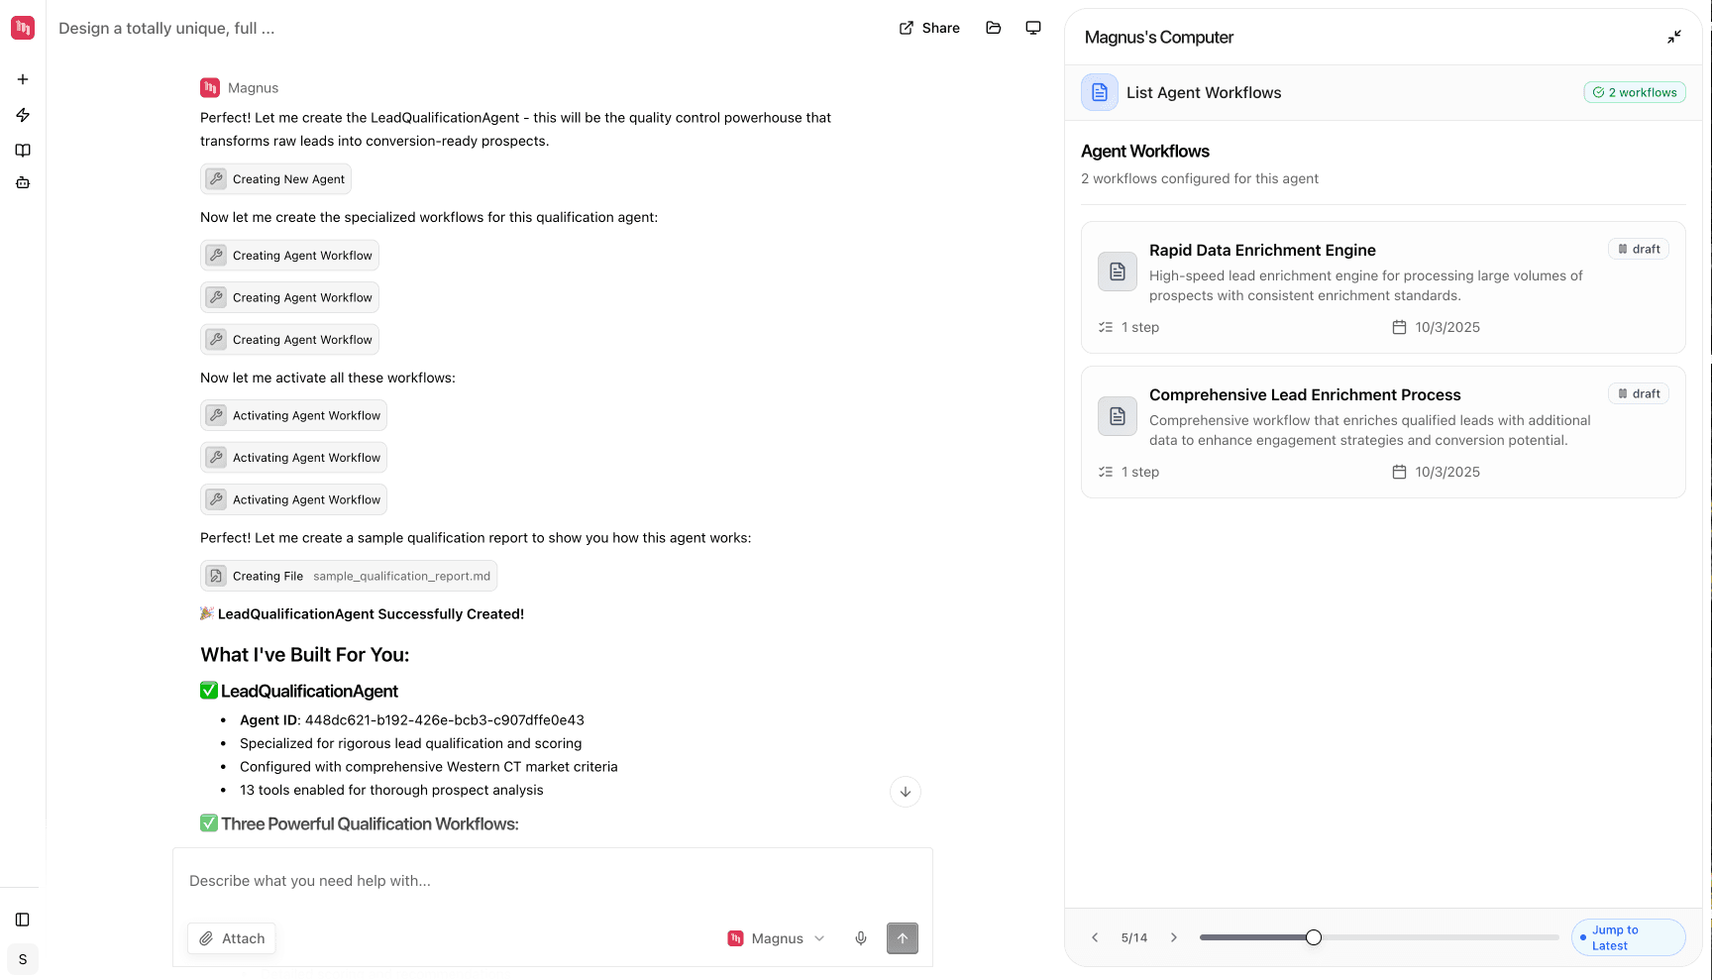The height and width of the screenshot is (980, 1712).
Task: Open the robot agents sidebar icon
Action: pyautogui.click(x=23, y=182)
